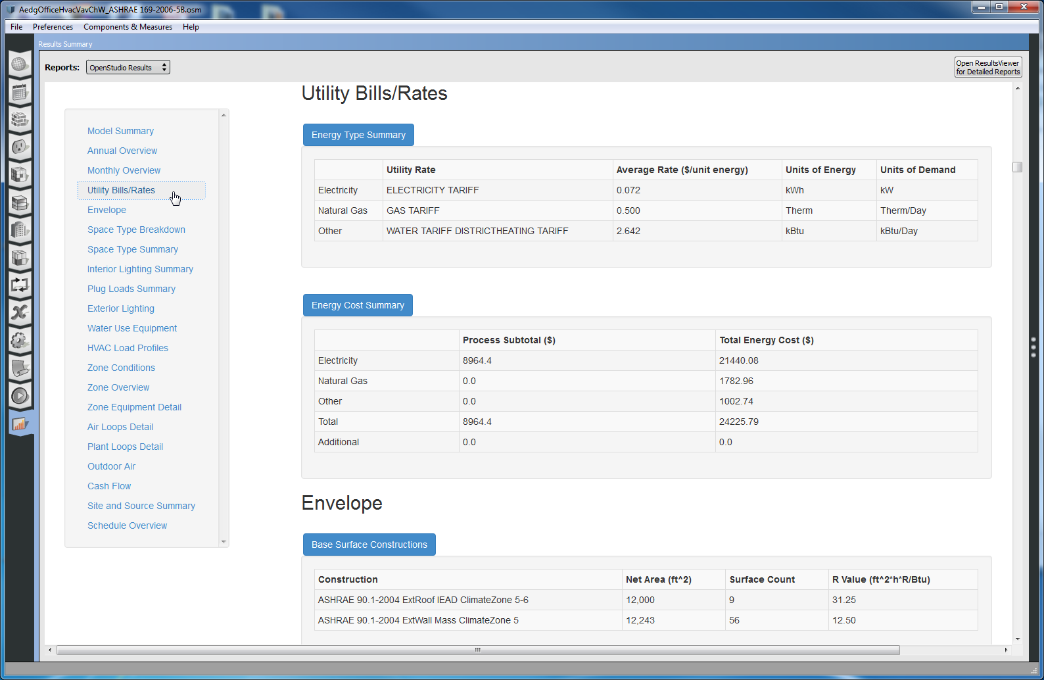View Plant Loops Detail link
Viewport: 1044px width, 680px height.
pyautogui.click(x=125, y=447)
